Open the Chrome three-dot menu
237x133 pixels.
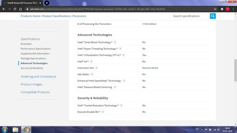[233, 9]
